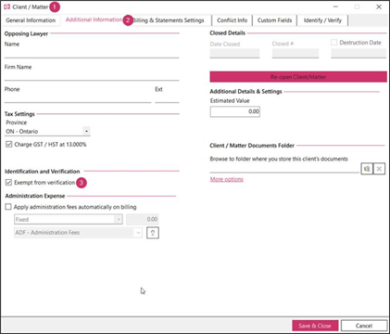Go to the Conflict Info tab

point(232,20)
